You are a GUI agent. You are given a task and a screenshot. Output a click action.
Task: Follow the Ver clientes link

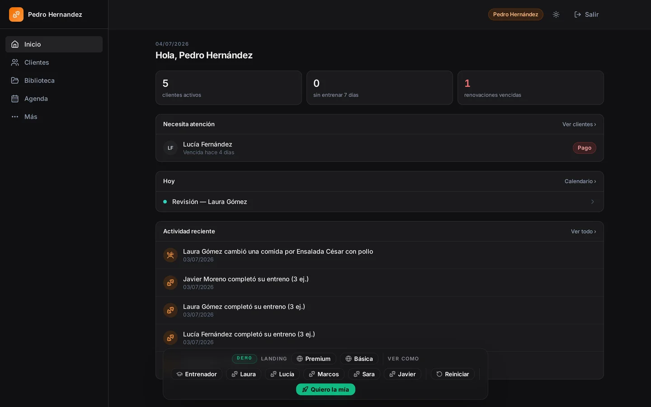(579, 124)
